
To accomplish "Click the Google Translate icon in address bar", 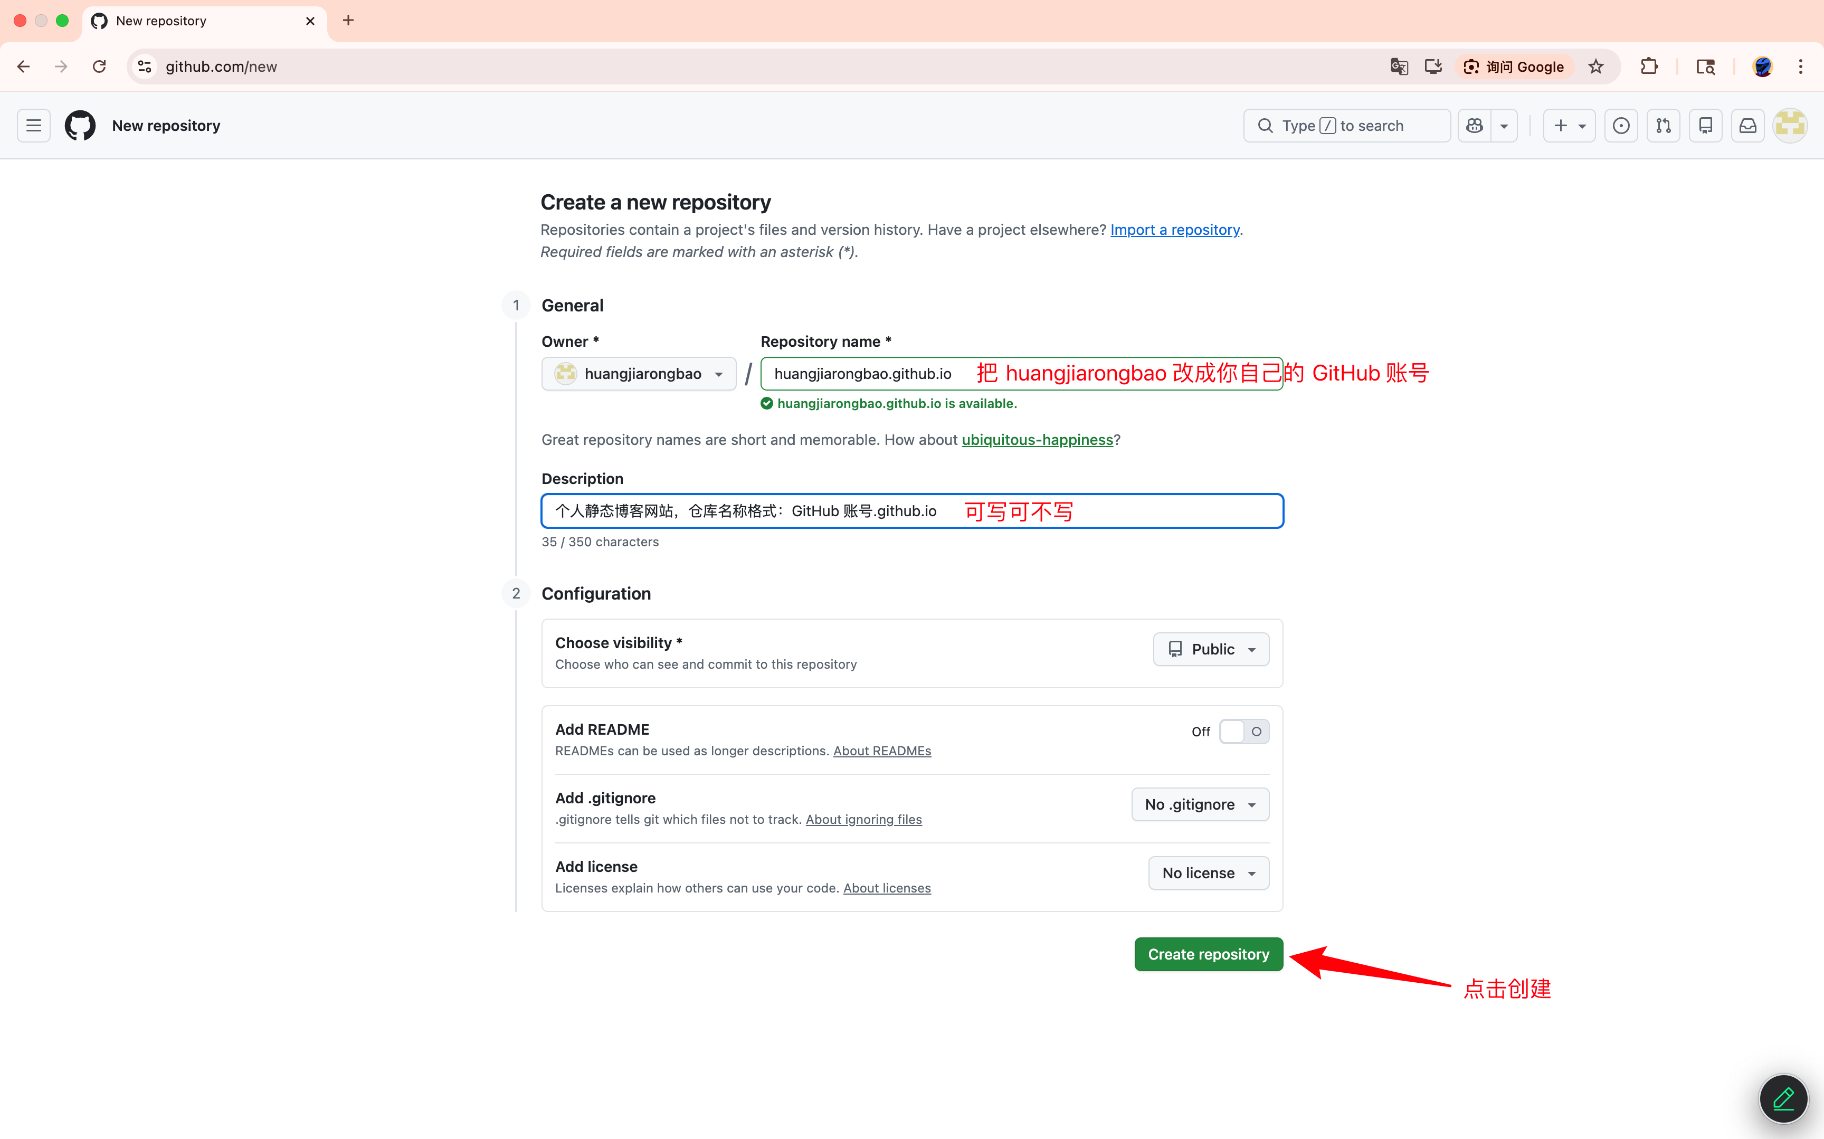I will pyautogui.click(x=1399, y=67).
